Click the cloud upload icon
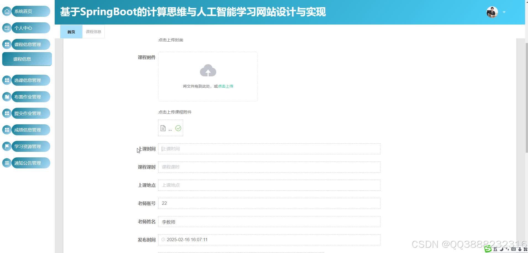The width and height of the screenshot is (528, 253). (208, 70)
